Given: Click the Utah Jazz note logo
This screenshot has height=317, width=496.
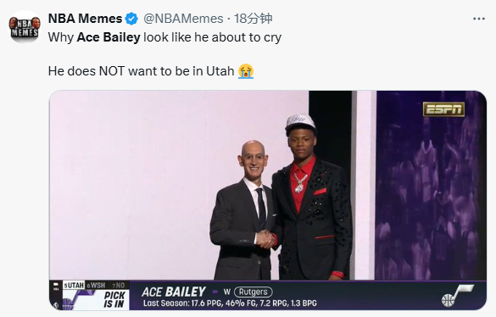Looking at the screenshot, I should (457, 296).
